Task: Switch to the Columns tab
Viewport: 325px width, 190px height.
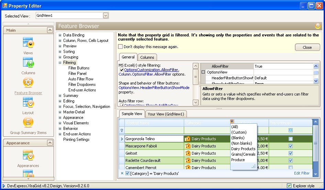Action: 147,57
